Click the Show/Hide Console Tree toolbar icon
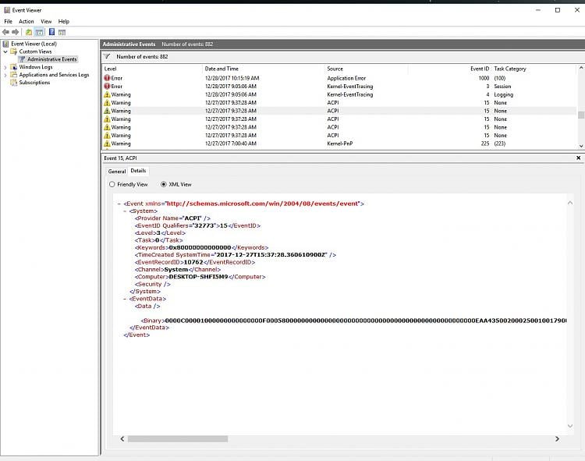Viewport: 585px width, 461px height. pyautogui.click(x=39, y=32)
